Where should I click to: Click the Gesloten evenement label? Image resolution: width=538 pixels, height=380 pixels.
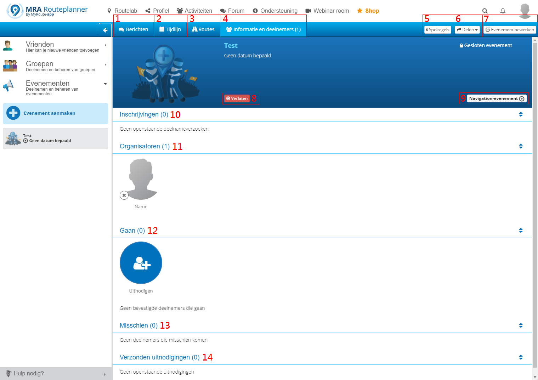click(486, 45)
